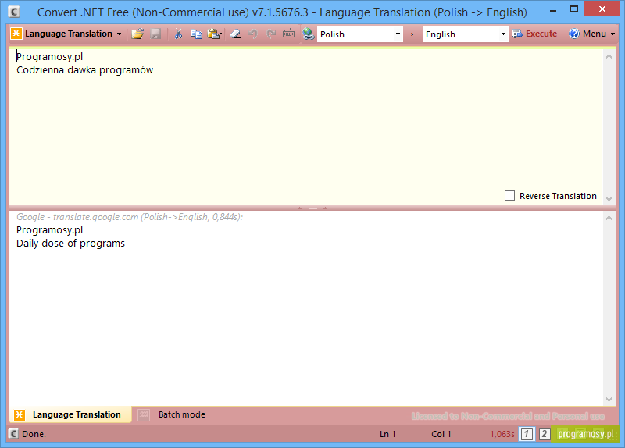Open the file with the folder icon

(137, 34)
